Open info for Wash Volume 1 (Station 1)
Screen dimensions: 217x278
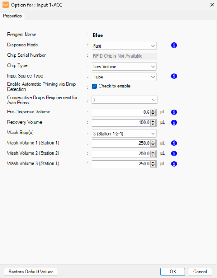(x=174, y=143)
